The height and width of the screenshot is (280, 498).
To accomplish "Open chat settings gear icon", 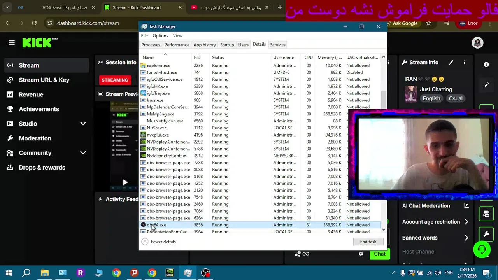I will point(361,254).
